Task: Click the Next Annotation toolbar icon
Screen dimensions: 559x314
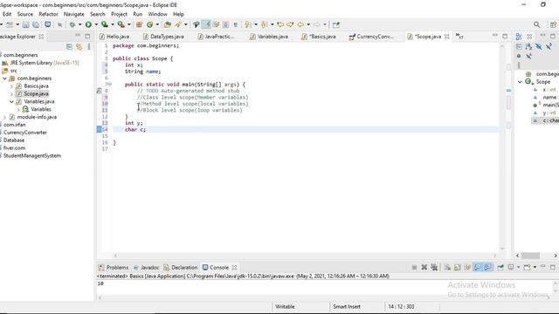Action: tap(248, 24)
